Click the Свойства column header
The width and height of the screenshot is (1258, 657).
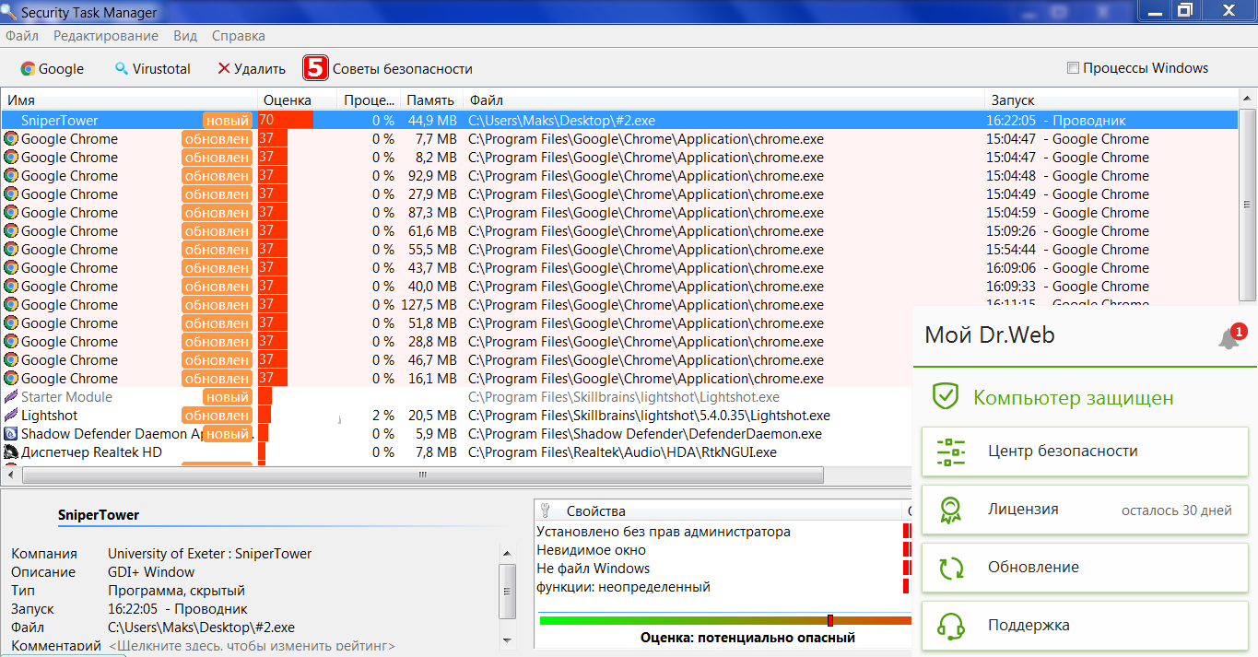coord(719,510)
